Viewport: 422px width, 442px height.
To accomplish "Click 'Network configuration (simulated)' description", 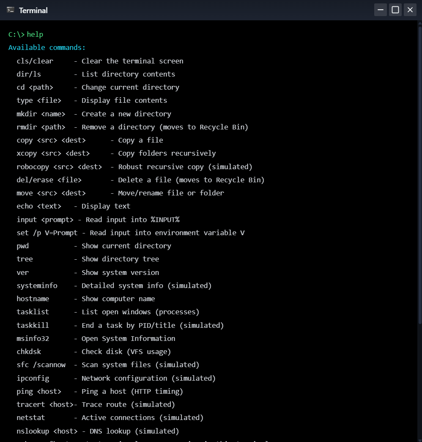I will click(148, 378).
